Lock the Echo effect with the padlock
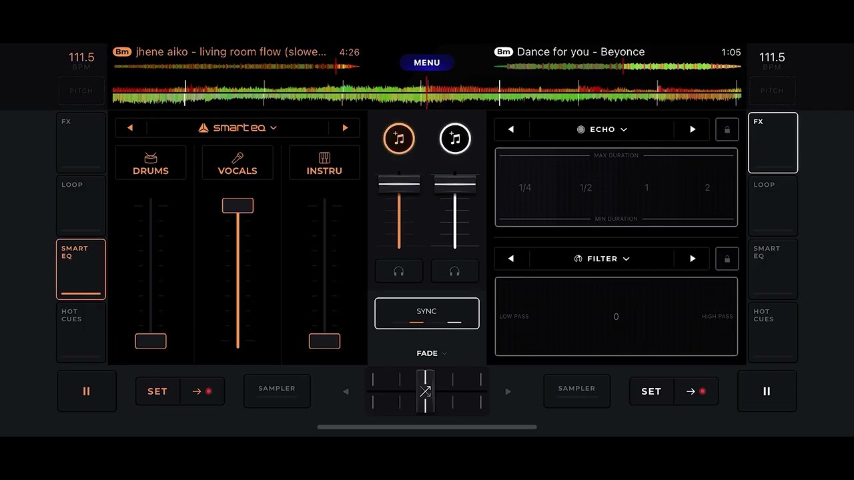This screenshot has width=854, height=480. [x=727, y=129]
